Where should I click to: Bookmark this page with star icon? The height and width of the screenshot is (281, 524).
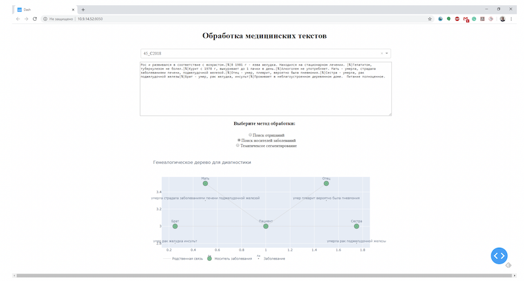[x=430, y=19]
